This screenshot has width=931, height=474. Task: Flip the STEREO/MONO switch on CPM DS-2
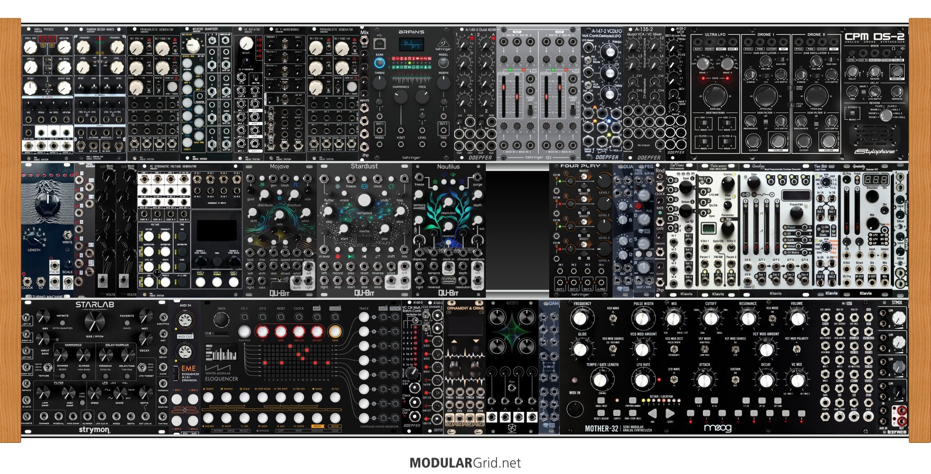click(852, 113)
